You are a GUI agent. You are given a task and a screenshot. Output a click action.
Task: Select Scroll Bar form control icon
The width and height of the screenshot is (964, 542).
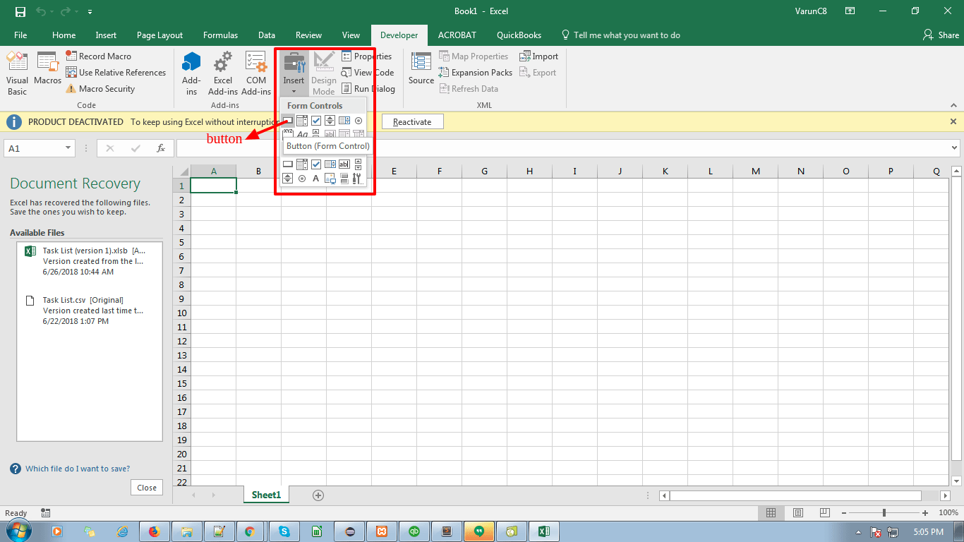316,133
